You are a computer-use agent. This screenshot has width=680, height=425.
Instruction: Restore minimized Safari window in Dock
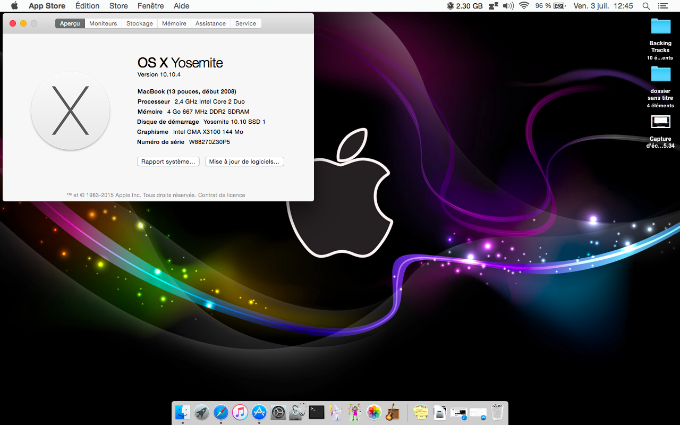click(459, 413)
